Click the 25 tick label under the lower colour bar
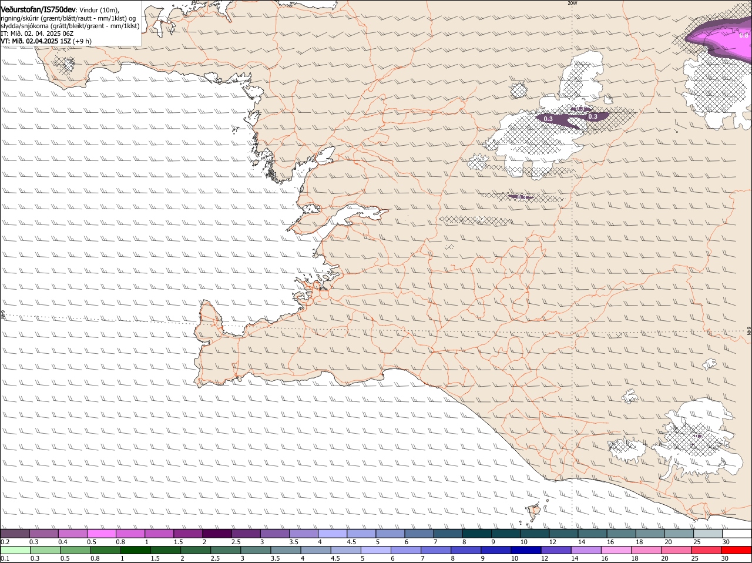 coord(697,558)
